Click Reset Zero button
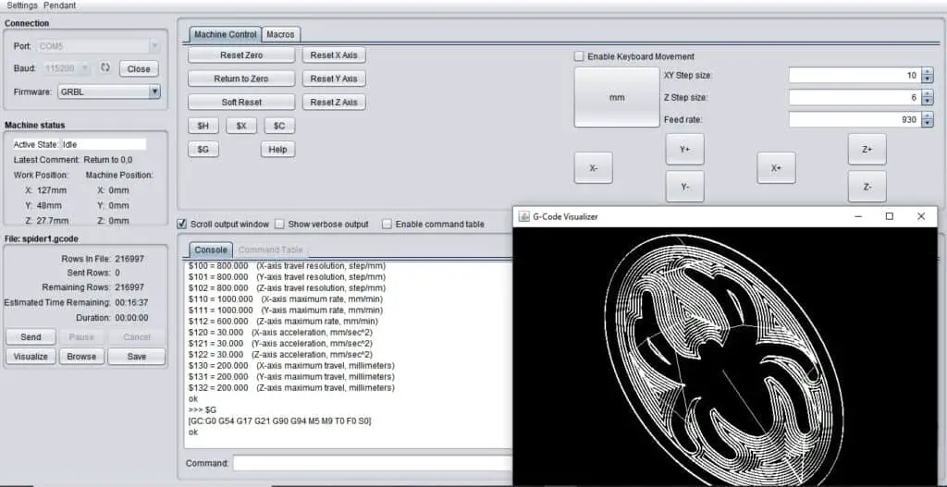The height and width of the screenshot is (487, 947). [241, 55]
